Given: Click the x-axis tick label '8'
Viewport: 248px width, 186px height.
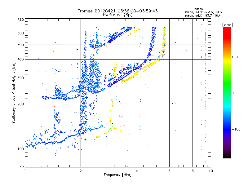Looking at the screenshot, I should pyautogui.click(x=193, y=171).
